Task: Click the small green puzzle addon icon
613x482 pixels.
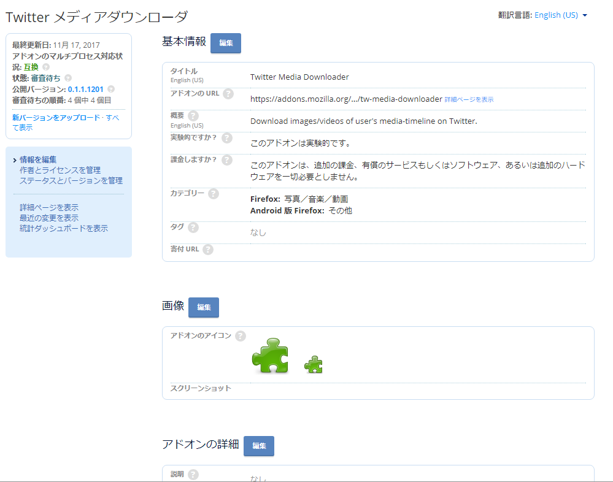Action: click(x=313, y=364)
